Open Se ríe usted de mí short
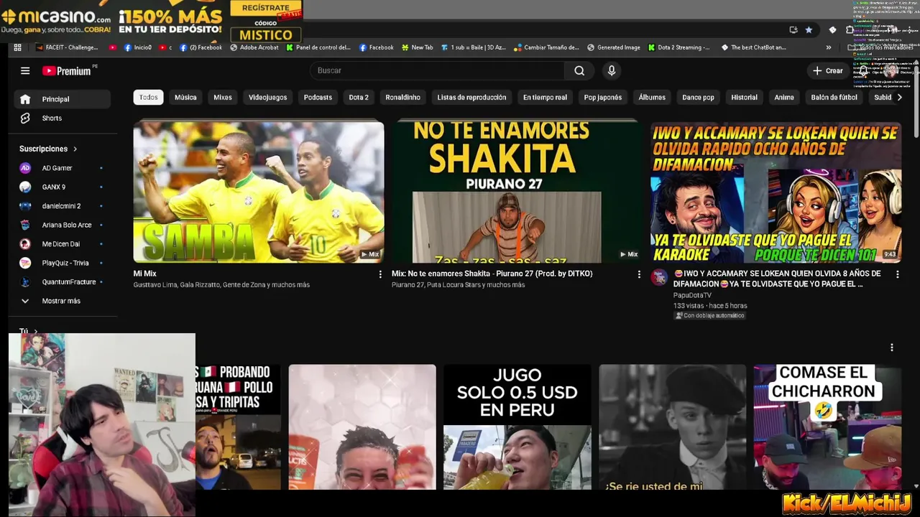This screenshot has width=920, height=517. point(673,427)
